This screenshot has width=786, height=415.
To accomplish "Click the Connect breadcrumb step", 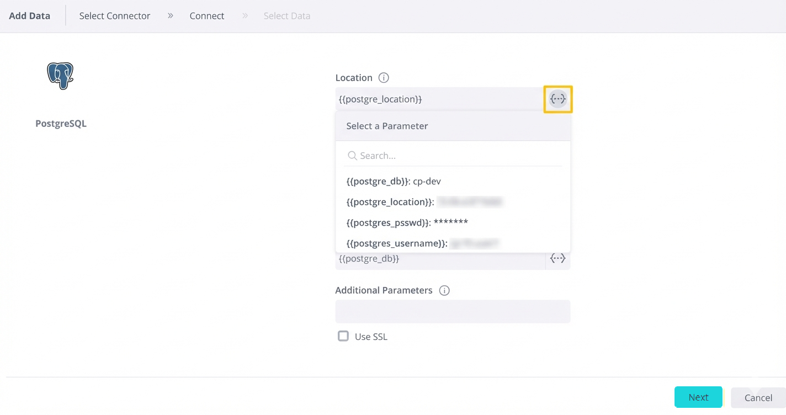I will 206,16.
